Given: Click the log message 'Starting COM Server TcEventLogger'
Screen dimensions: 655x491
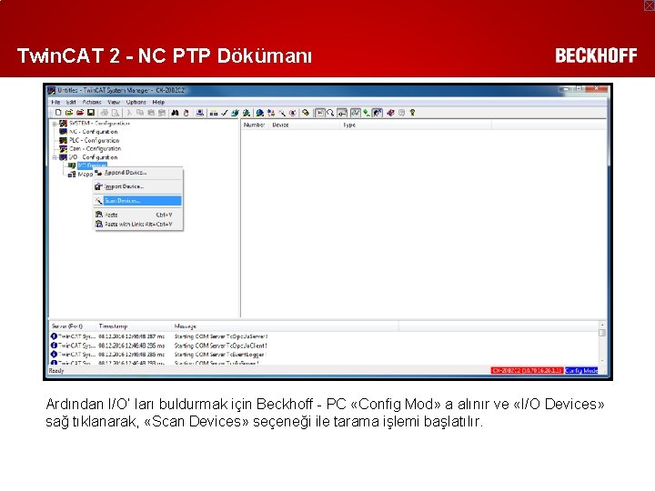Looking at the screenshot, I should pos(220,355).
